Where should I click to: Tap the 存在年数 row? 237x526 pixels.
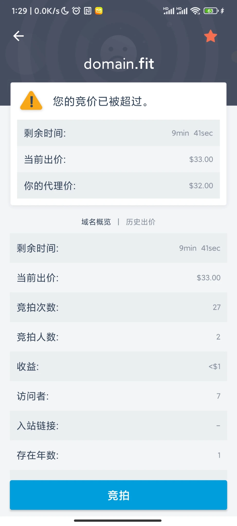(118, 455)
